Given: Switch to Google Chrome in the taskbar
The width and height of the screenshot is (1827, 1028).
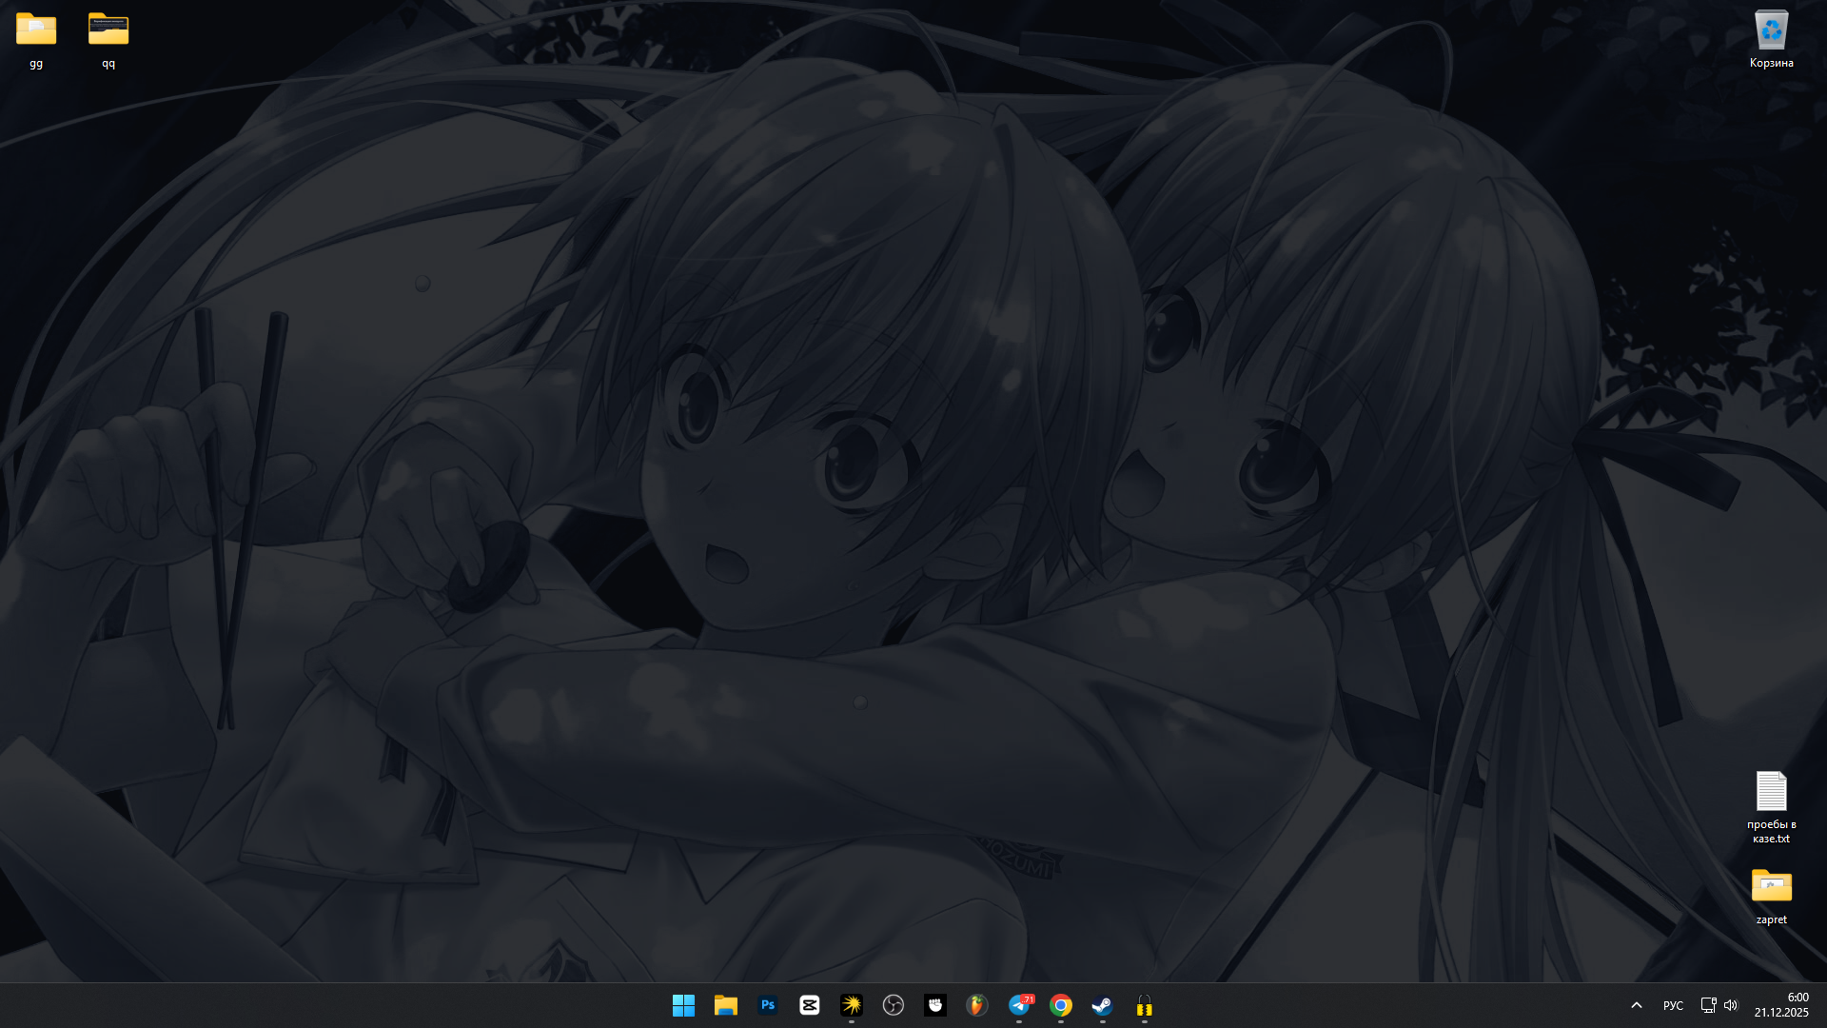Looking at the screenshot, I should pos(1061,1005).
